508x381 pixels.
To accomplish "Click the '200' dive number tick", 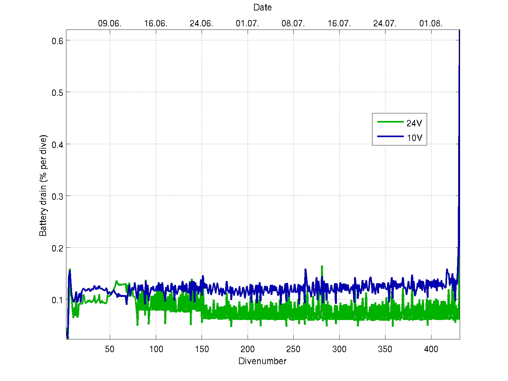I will point(248,349).
